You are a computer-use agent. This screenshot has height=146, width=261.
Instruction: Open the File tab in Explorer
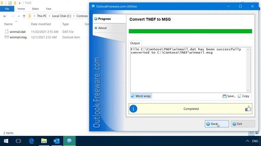coord(7,9)
